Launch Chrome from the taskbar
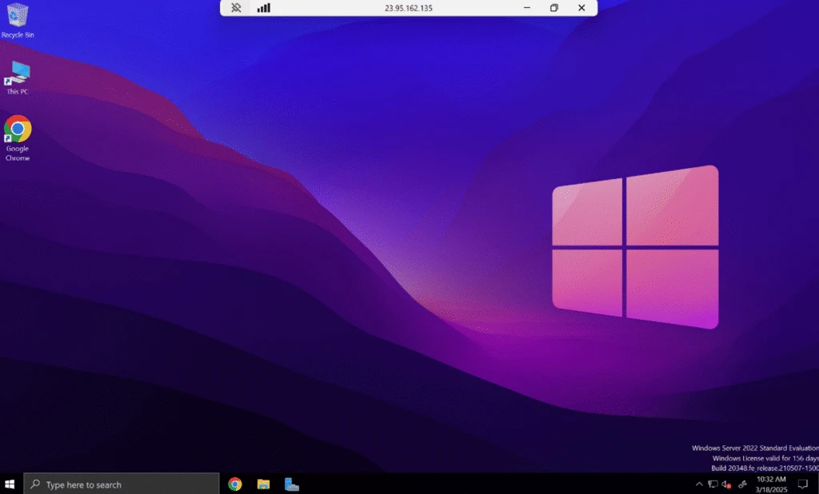The image size is (819, 494). coord(234,484)
